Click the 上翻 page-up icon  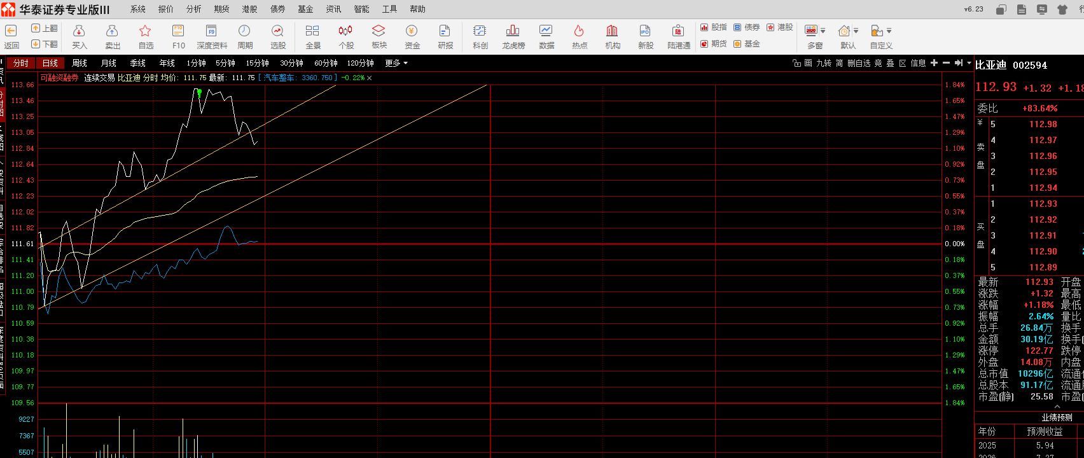tap(36, 29)
